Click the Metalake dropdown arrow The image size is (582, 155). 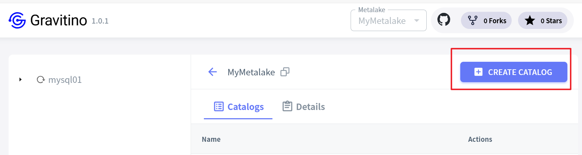coord(417,21)
